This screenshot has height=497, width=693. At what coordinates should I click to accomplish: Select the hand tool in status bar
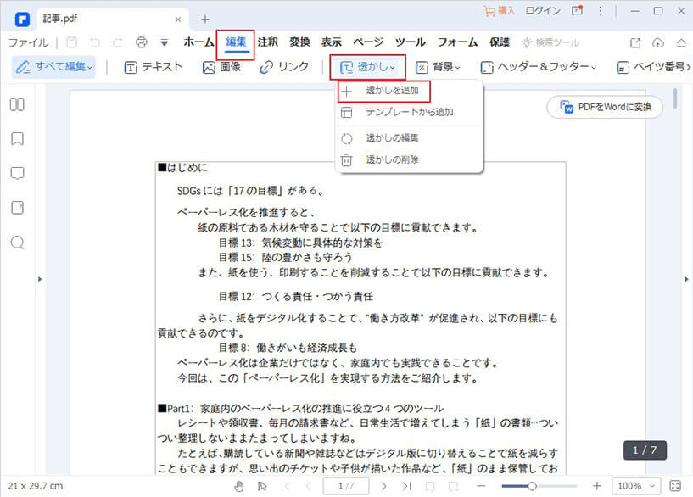[x=239, y=486]
